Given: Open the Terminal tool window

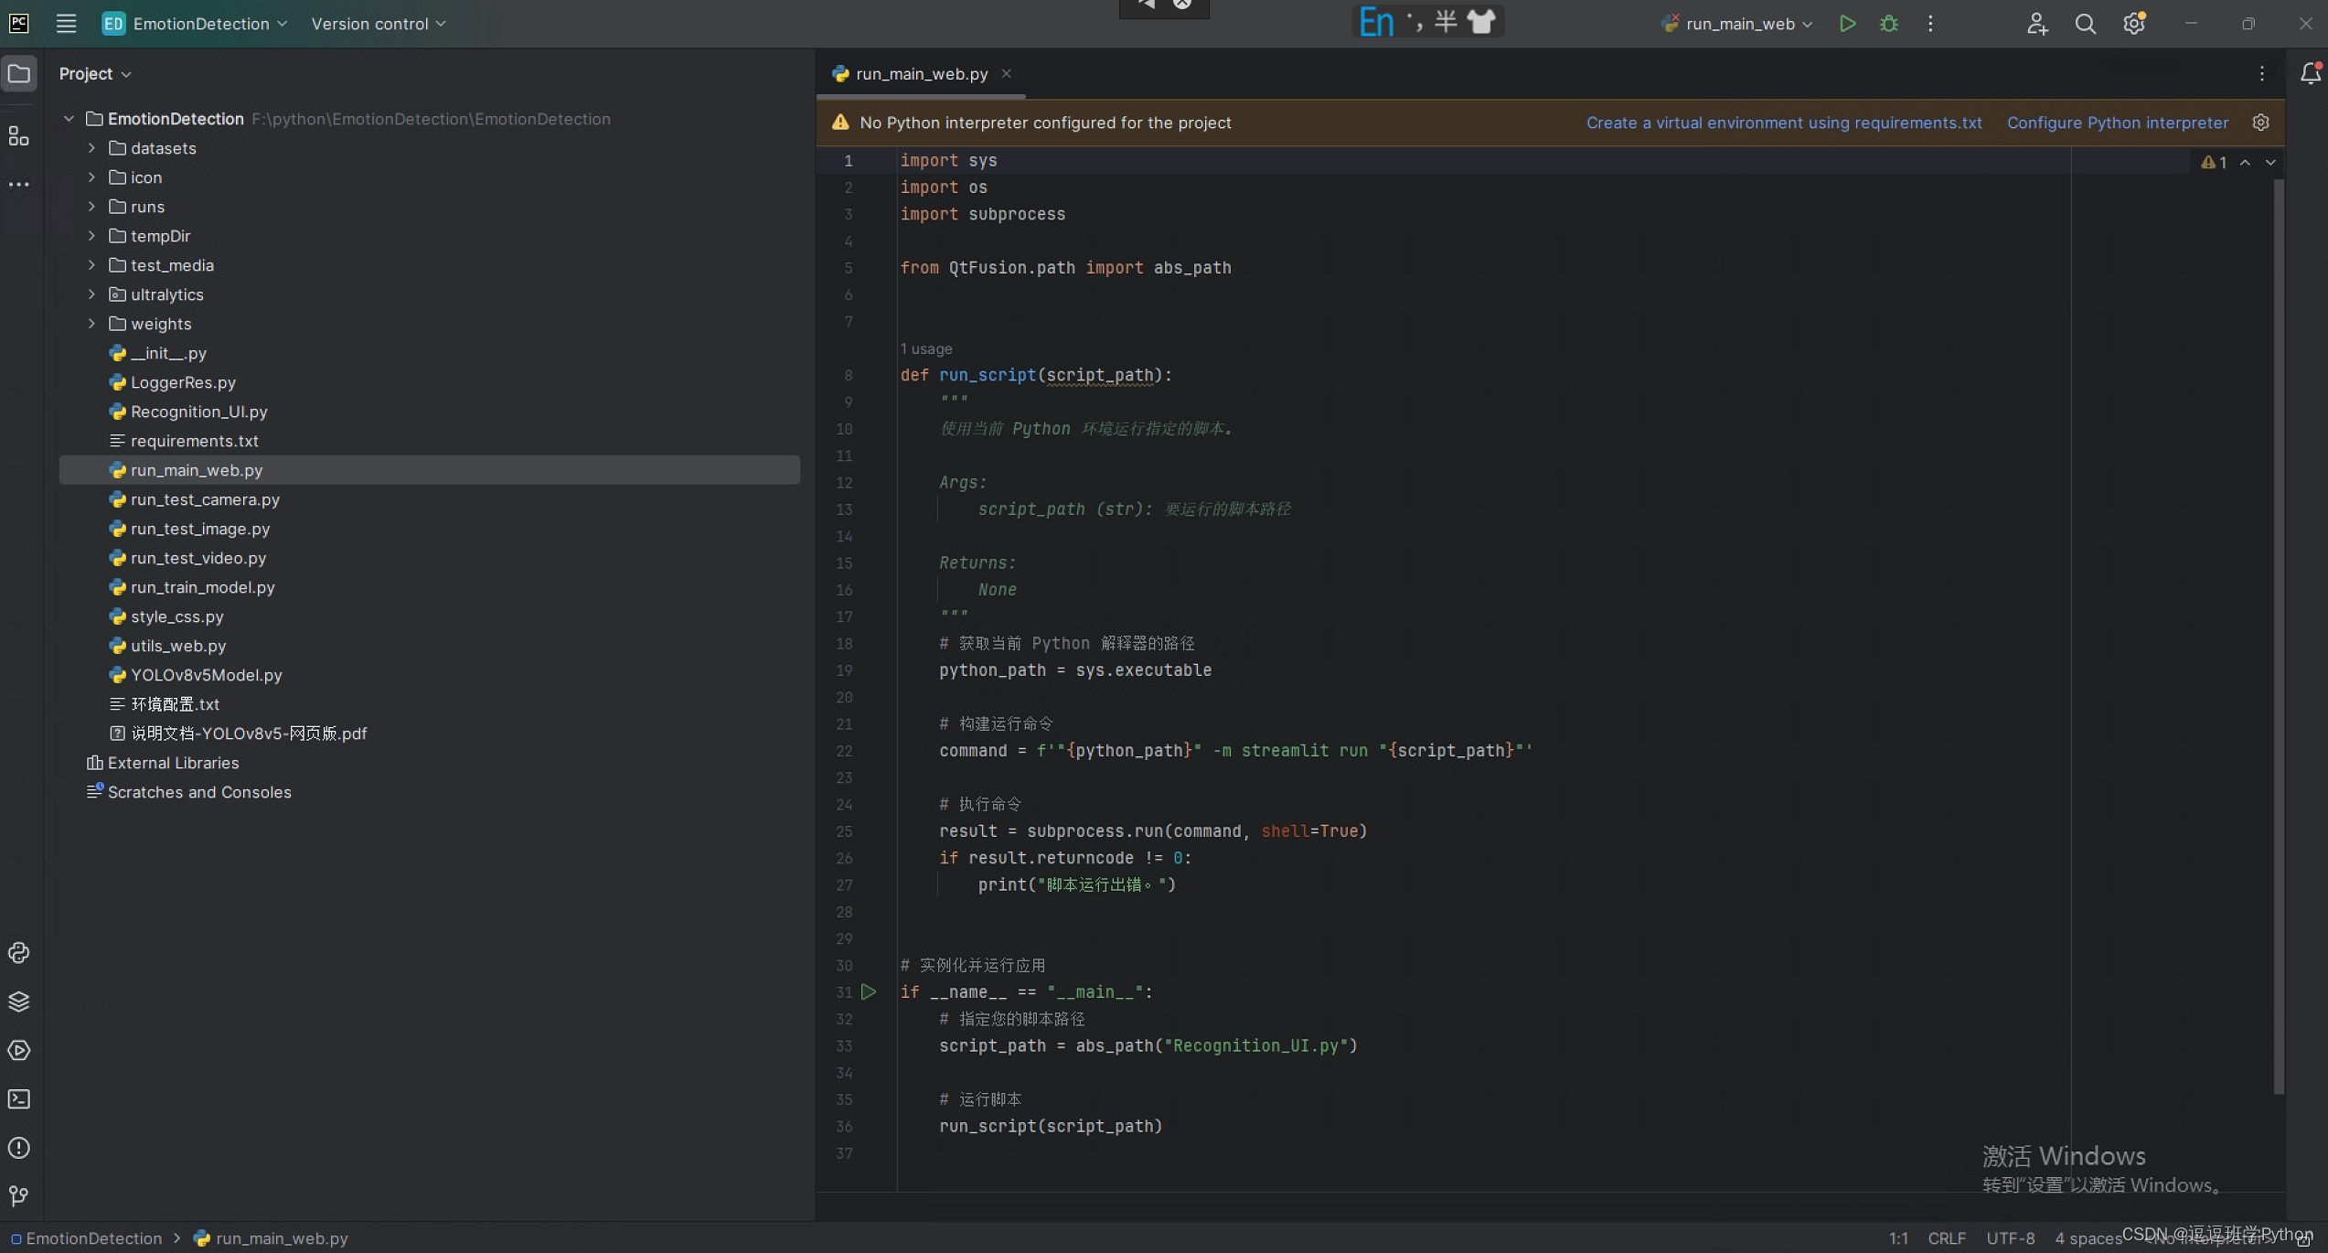Looking at the screenshot, I should click(x=19, y=1099).
